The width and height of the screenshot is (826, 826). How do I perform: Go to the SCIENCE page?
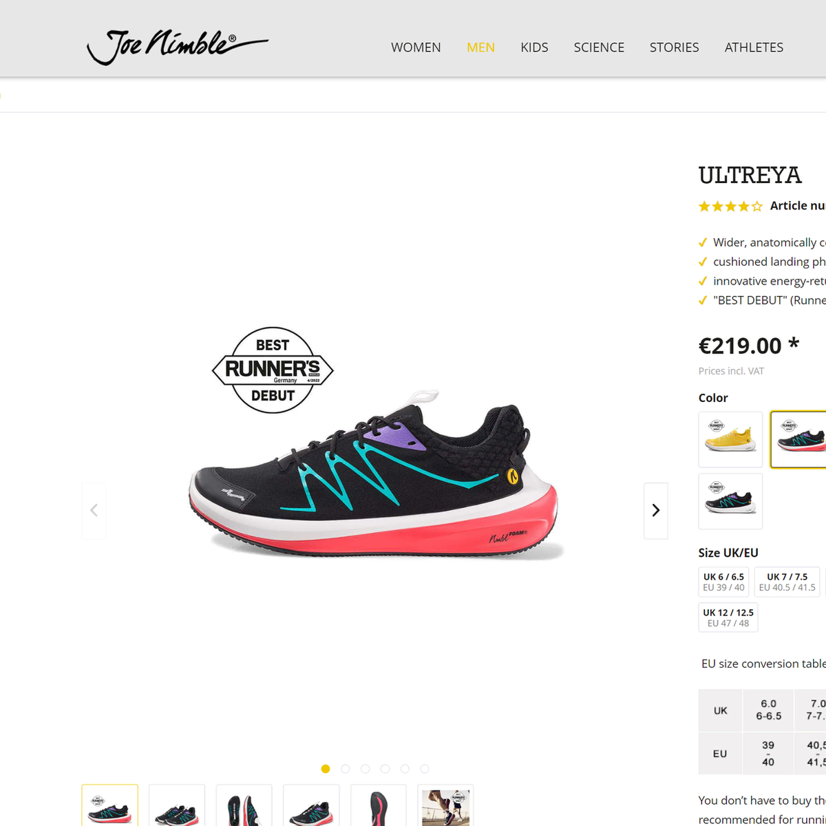[x=599, y=47]
